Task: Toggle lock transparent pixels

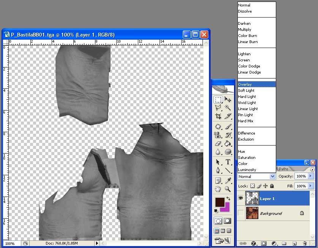Action: coord(252,186)
